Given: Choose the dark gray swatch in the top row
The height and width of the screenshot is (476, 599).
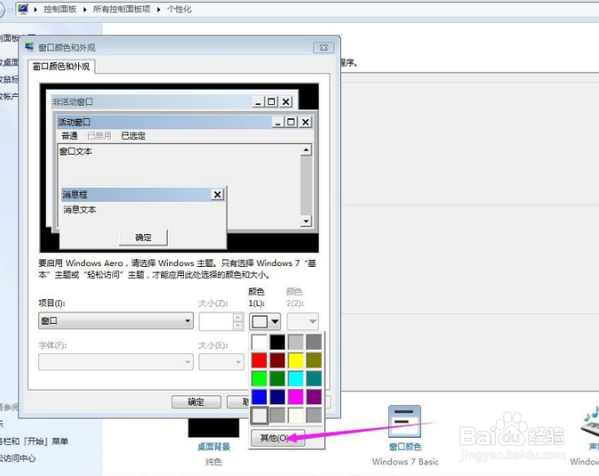Looking at the screenshot, I should tap(314, 342).
